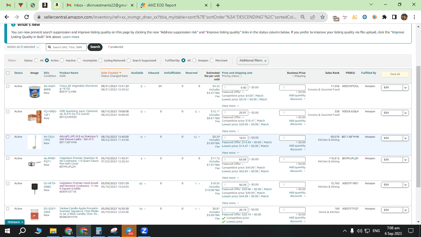Check the IZZE Sparkling Juice row checkbox
Image resolution: width=421 pixels, height=237 pixels.
[x=8, y=111]
